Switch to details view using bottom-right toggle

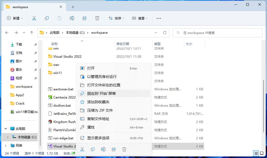[256, 153]
